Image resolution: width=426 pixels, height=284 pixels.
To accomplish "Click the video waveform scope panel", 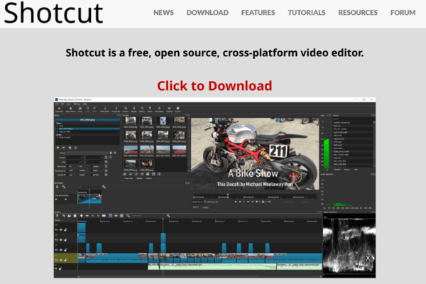I will 349,246.
